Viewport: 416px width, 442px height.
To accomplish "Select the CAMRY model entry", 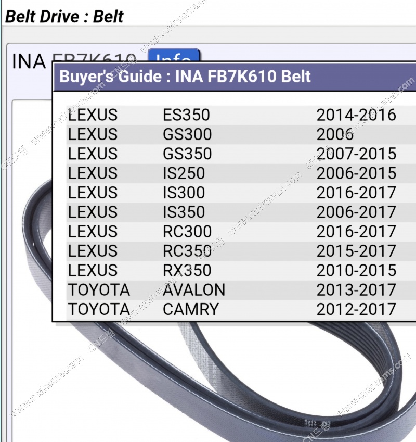I will [x=190, y=309].
